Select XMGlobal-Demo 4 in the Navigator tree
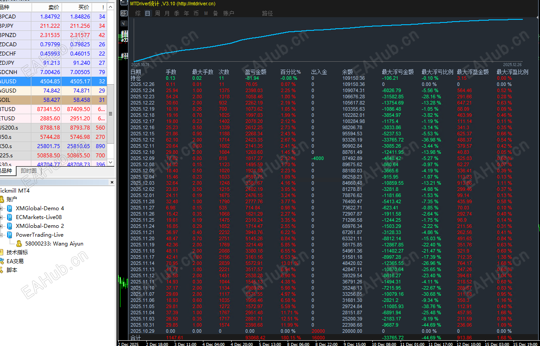Viewport: 540px width, 346px height. (40, 208)
